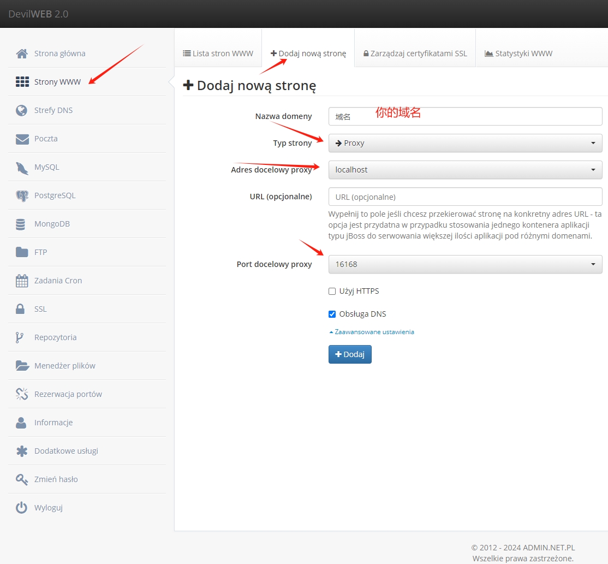
Task: Click the home icon beside Strona główna
Action: (22, 54)
